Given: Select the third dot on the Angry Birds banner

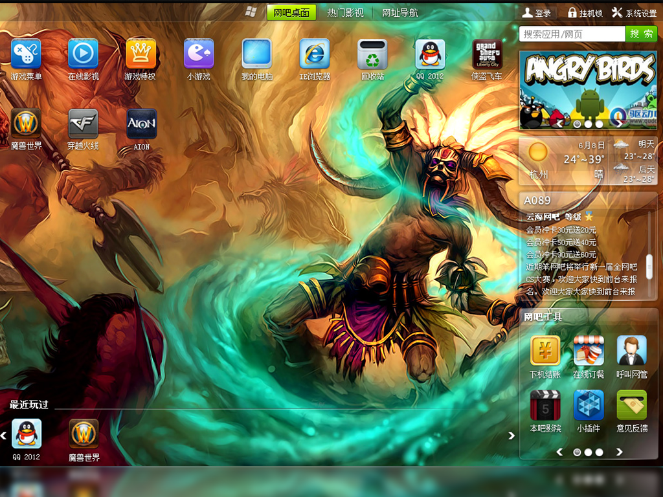Looking at the screenshot, I should pyautogui.click(x=599, y=124).
